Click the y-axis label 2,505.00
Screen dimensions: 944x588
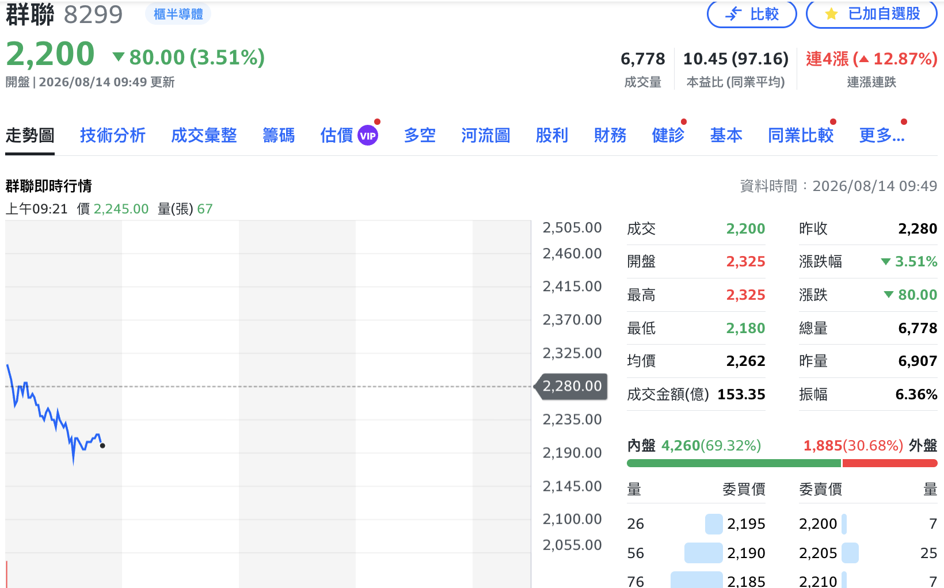(572, 228)
